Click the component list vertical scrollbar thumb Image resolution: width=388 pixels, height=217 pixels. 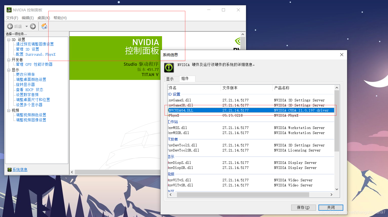[x=337, y=121]
